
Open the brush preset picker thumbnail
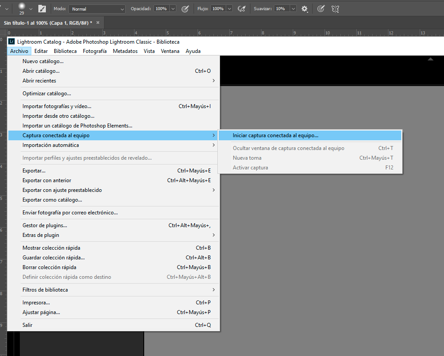point(22,8)
